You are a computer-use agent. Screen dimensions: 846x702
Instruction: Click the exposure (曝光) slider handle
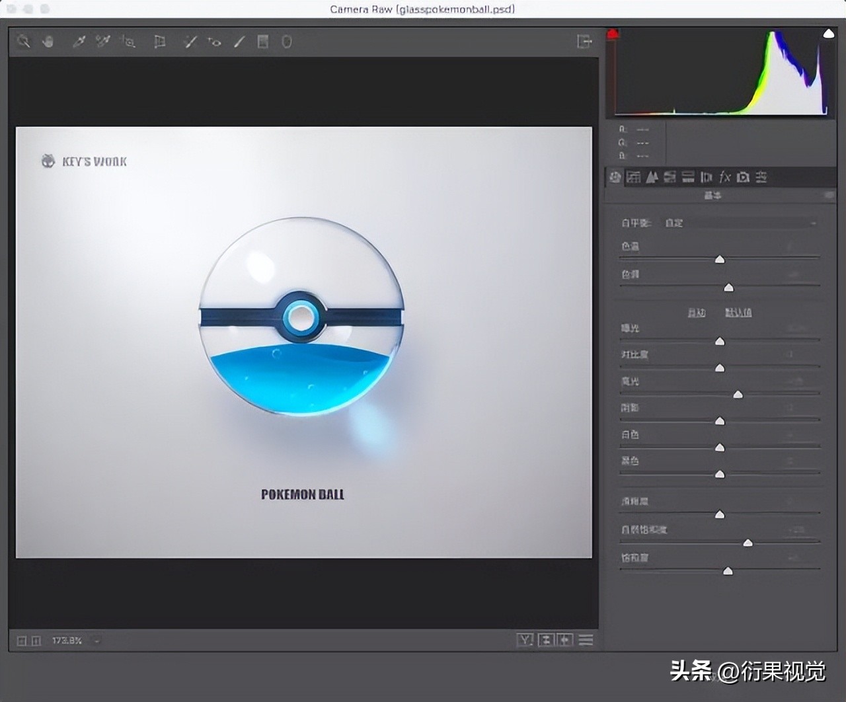coord(720,341)
